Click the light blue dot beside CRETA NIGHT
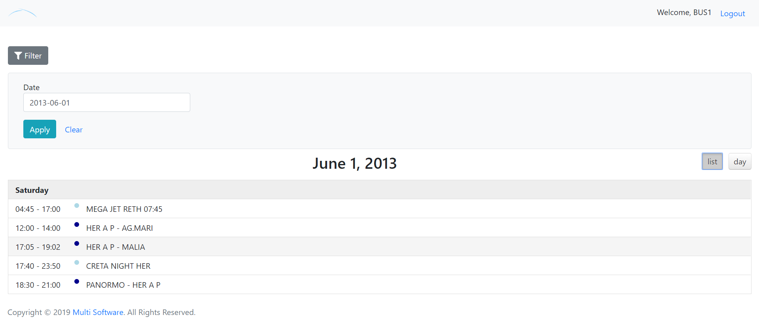Viewport: 759px width, 330px height. tap(77, 262)
